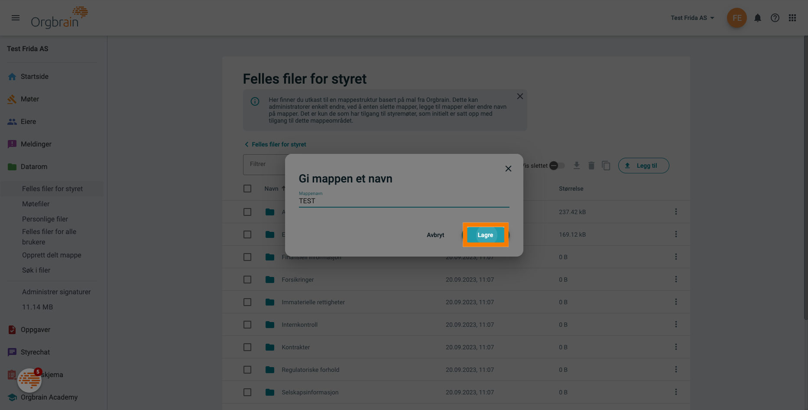Image resolution: width=808 pixels, height=410 pixels.
Task: Click the FE user avatar
Action: click(737, 18)
